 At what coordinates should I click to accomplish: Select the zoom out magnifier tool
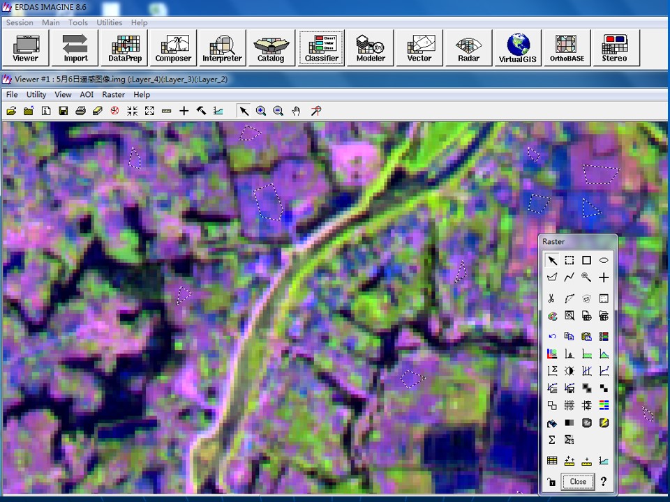coord(278,111)
